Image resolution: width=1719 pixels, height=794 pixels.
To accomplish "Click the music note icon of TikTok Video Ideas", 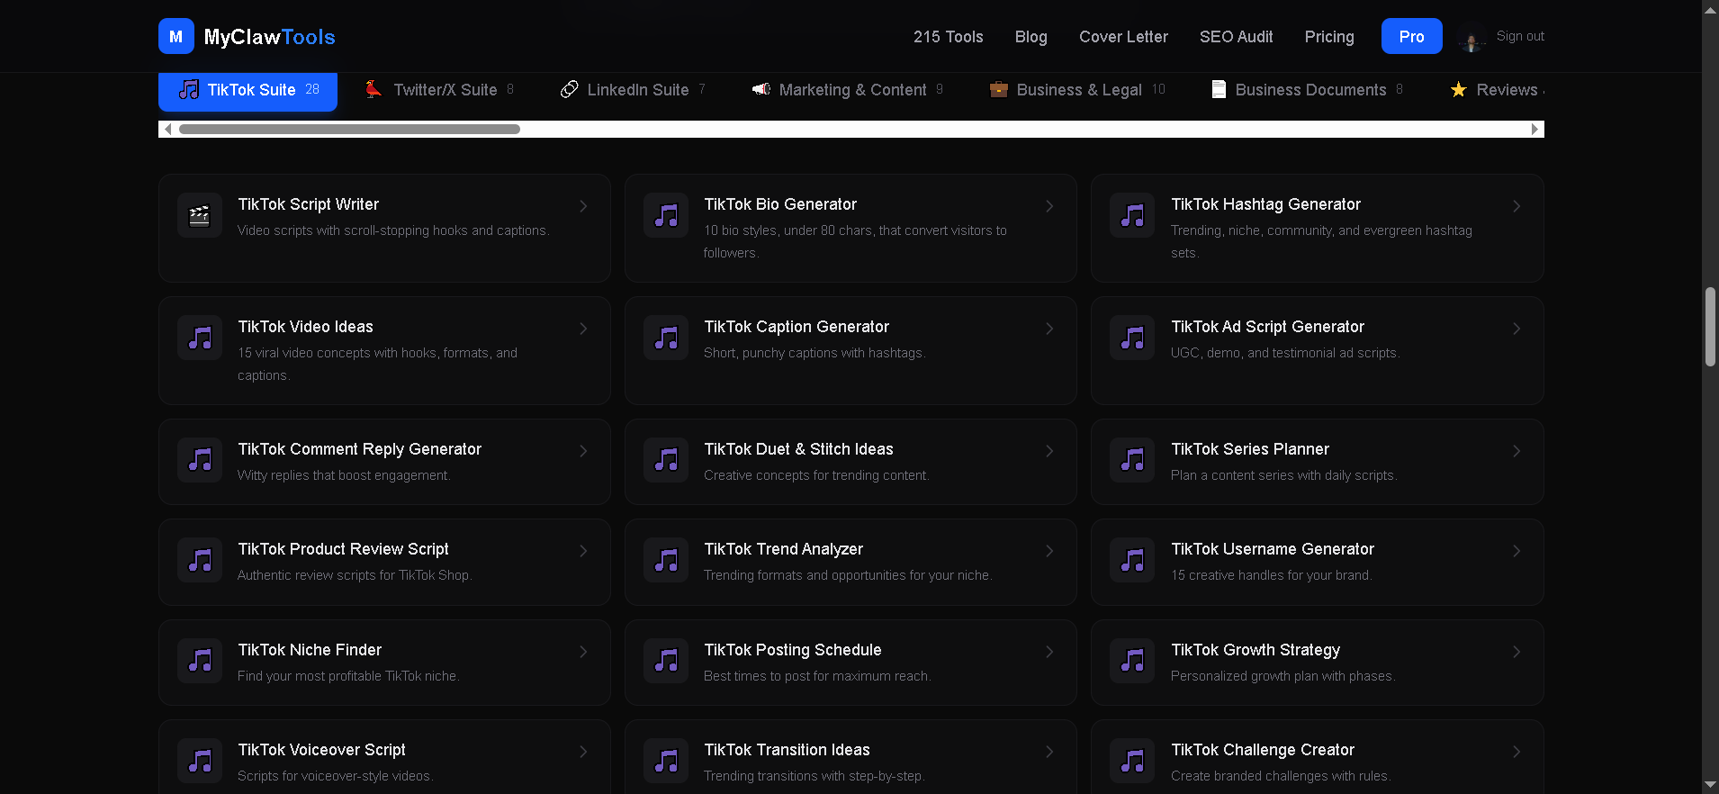I will click(x=200, y=338).
